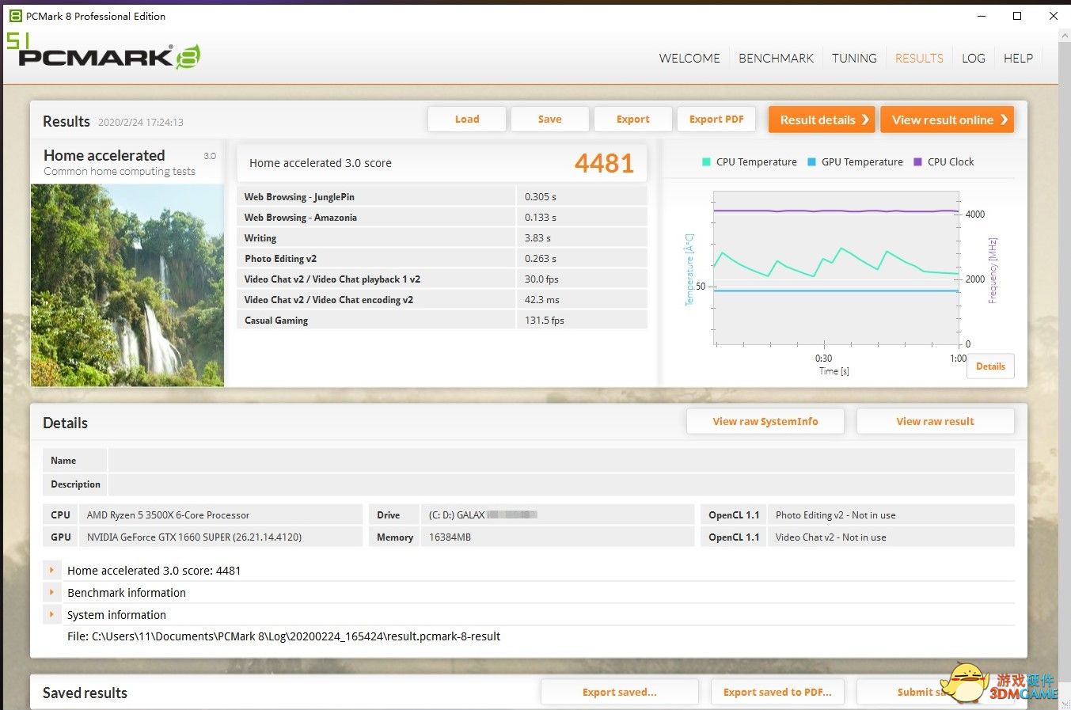The image size is (1071, 710).
Task: Click the GALAX drive value
Action: [483, 515]
